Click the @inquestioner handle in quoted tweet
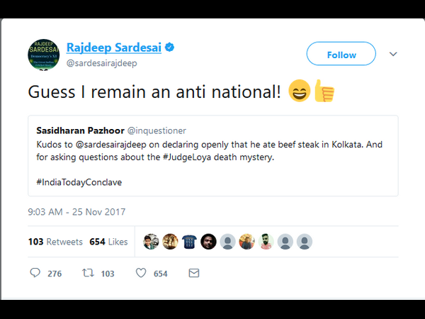 [x=157, y=131]
